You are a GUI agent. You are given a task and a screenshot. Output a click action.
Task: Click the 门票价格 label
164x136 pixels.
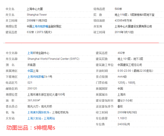[102, 82]
